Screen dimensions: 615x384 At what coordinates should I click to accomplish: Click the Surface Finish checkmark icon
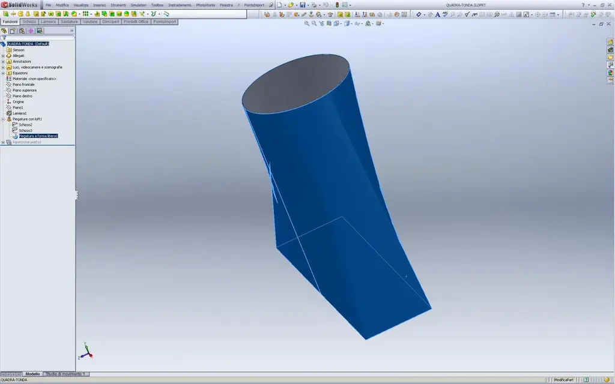(x=467, y=14)
